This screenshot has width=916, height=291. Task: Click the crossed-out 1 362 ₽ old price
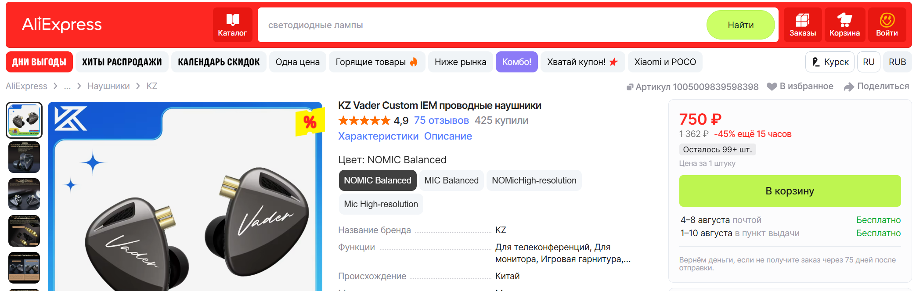point(694,134)
